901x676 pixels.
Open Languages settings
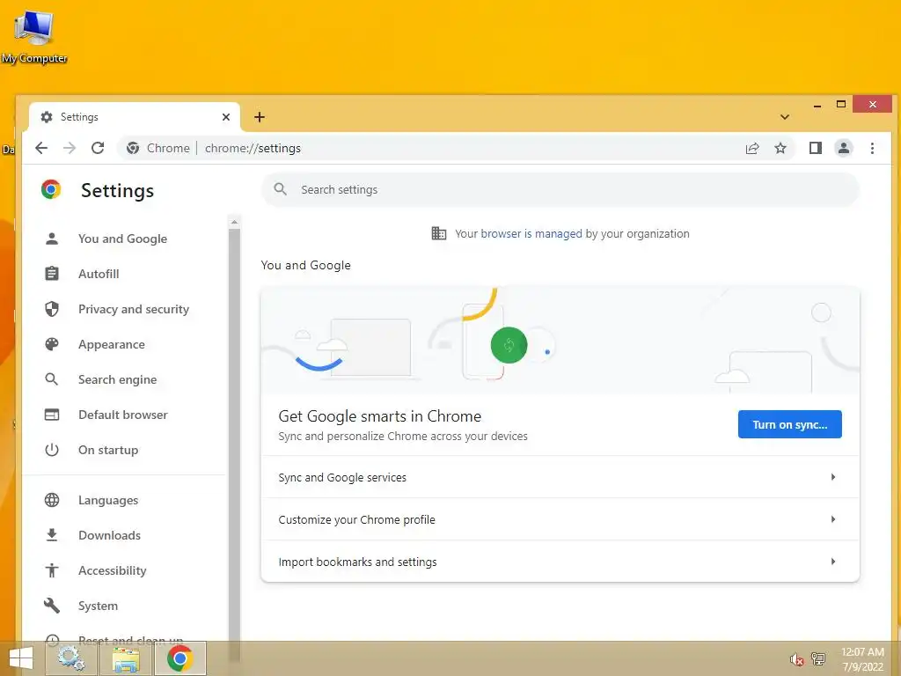(108, 500)
